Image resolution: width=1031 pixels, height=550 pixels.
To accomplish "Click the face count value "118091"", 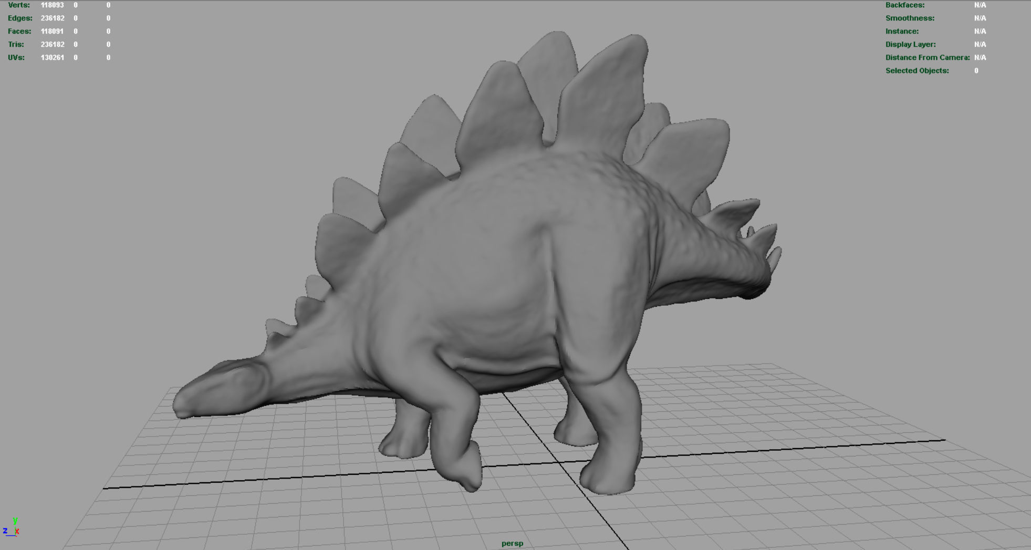I will [x=51, y=32].
